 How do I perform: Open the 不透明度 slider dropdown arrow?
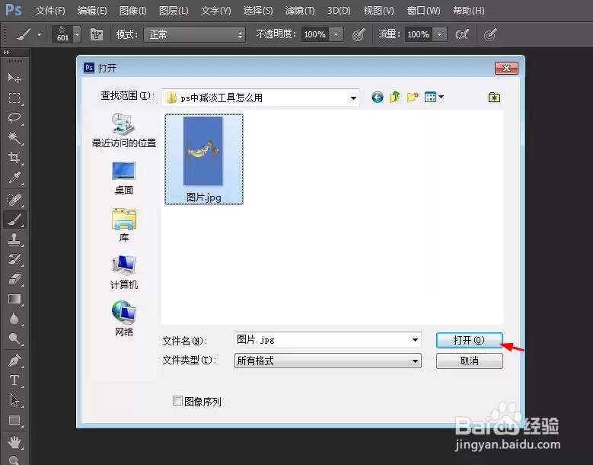336,34
